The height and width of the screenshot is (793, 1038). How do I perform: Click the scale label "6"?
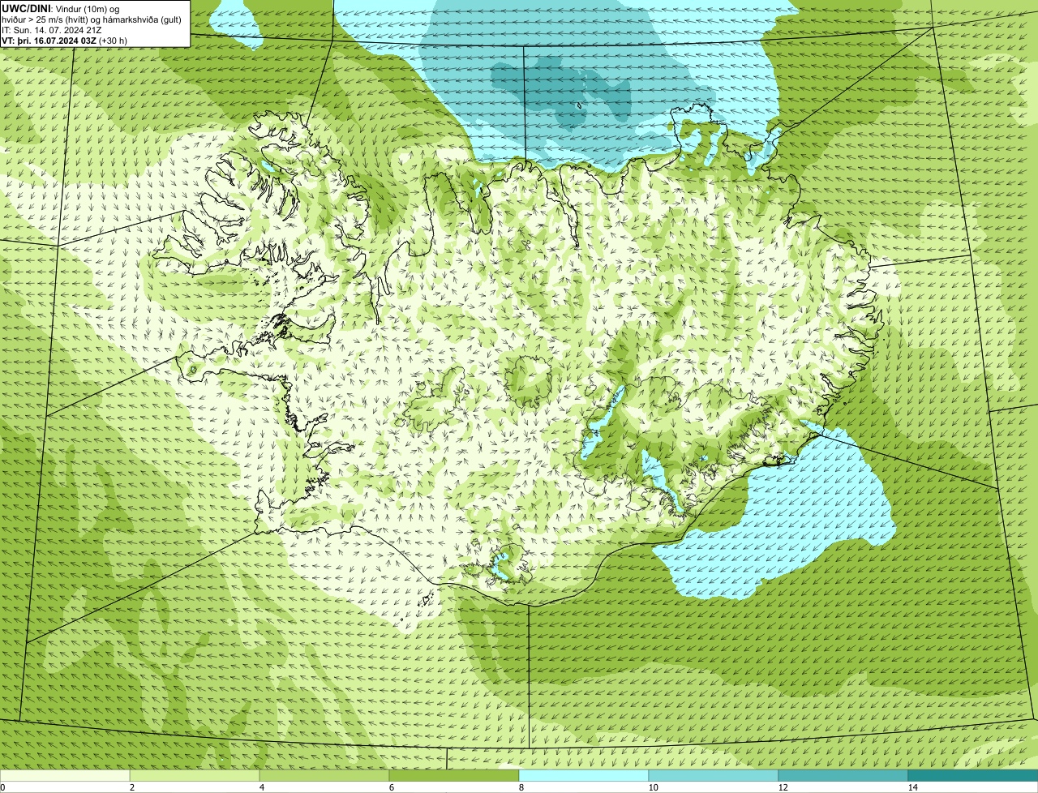coord(391,787)
